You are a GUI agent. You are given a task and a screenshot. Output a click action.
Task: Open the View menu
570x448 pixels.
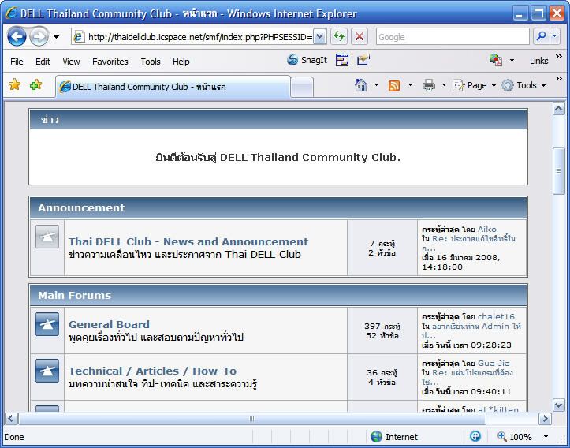coord(71,62)
